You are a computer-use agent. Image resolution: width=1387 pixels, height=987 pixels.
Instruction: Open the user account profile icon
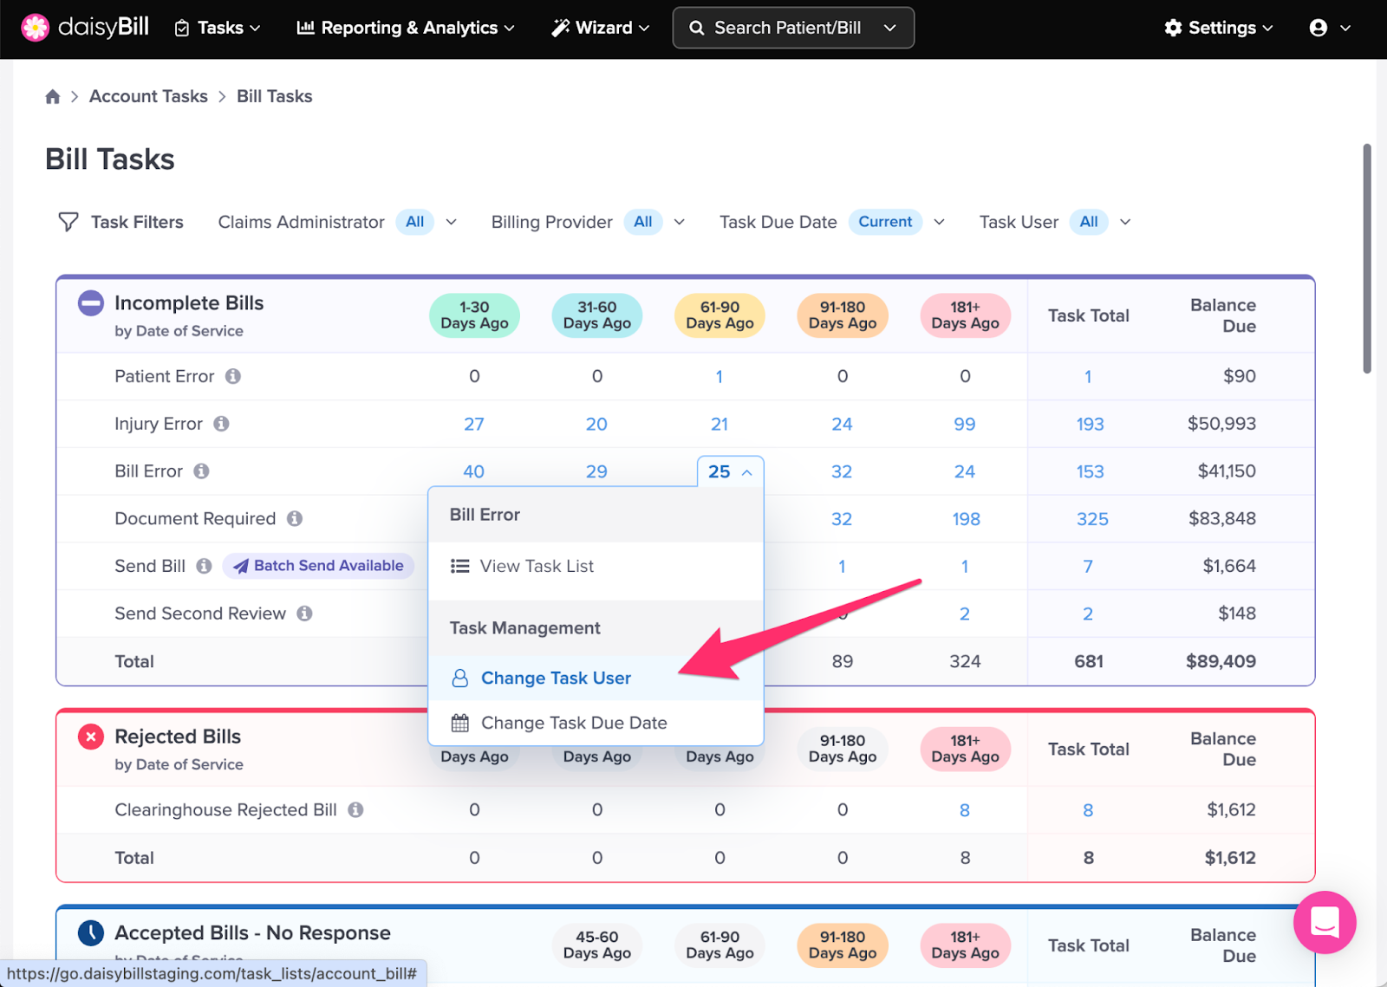[x=1319, y=28]
